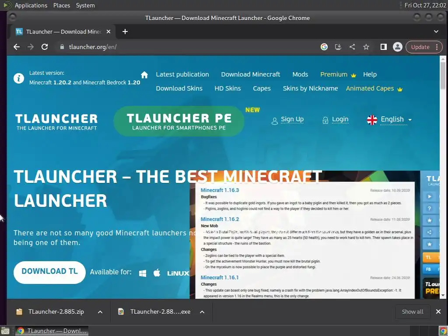Image resolution: width=448 pixels, height=336 pixels.
Task: View site information lock icon
Action: pos(62,47)
